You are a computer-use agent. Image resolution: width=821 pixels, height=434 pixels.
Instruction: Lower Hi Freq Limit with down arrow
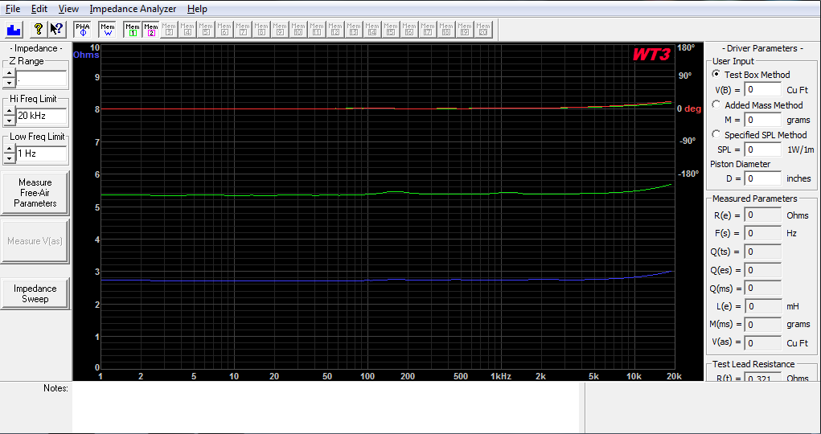[x=9, y=121]
